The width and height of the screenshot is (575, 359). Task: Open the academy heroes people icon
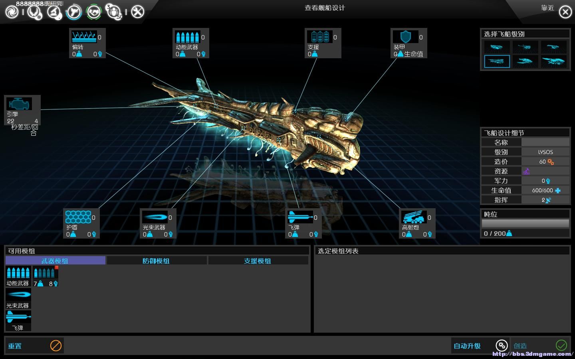click(114, 12)
